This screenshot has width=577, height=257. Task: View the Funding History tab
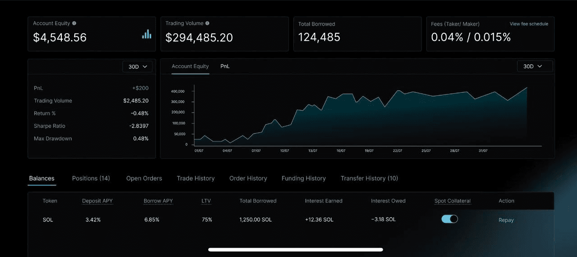[x=304, y=179]
